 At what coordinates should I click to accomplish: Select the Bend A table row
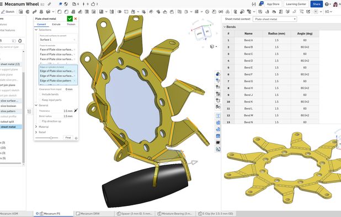pyautogui.click(x=270, y=40)
